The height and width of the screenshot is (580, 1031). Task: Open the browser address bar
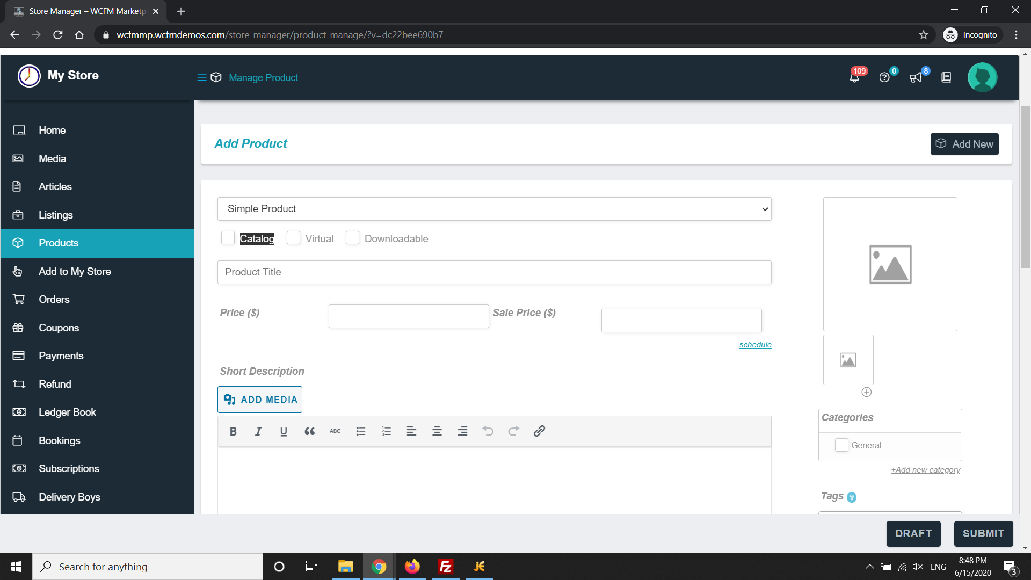505,35
